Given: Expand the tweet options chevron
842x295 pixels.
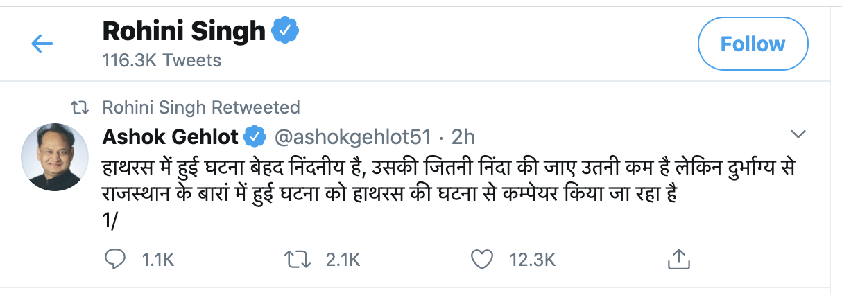Looking at the screenshot, I should pos(798,134).
